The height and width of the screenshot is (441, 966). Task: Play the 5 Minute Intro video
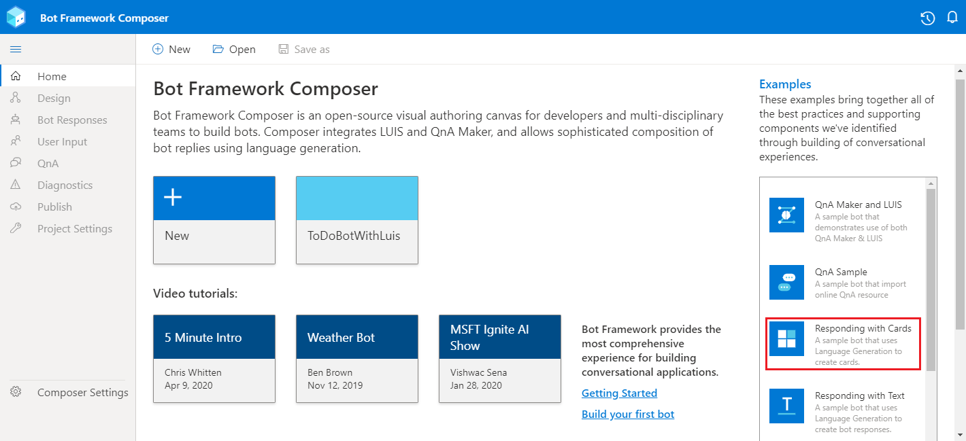point(214,358)
